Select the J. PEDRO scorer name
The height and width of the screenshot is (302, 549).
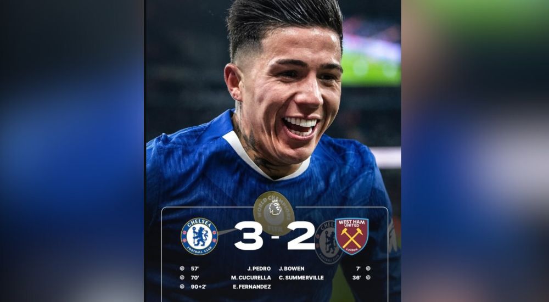(x=259, y=269)
